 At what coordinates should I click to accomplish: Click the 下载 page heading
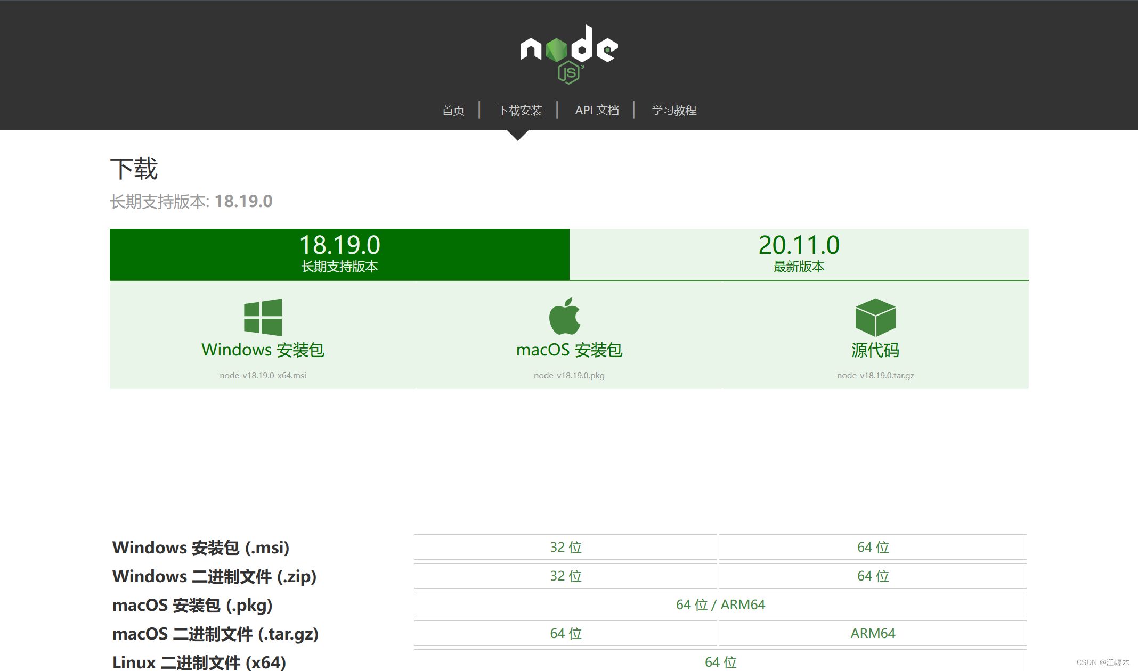pos(134,169)
